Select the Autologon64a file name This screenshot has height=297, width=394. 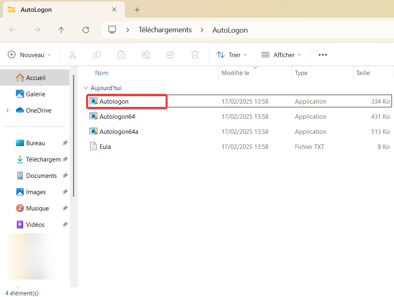tap(119, 132)
